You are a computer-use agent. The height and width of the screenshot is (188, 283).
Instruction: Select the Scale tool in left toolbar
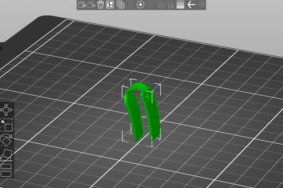click(6, 125)
